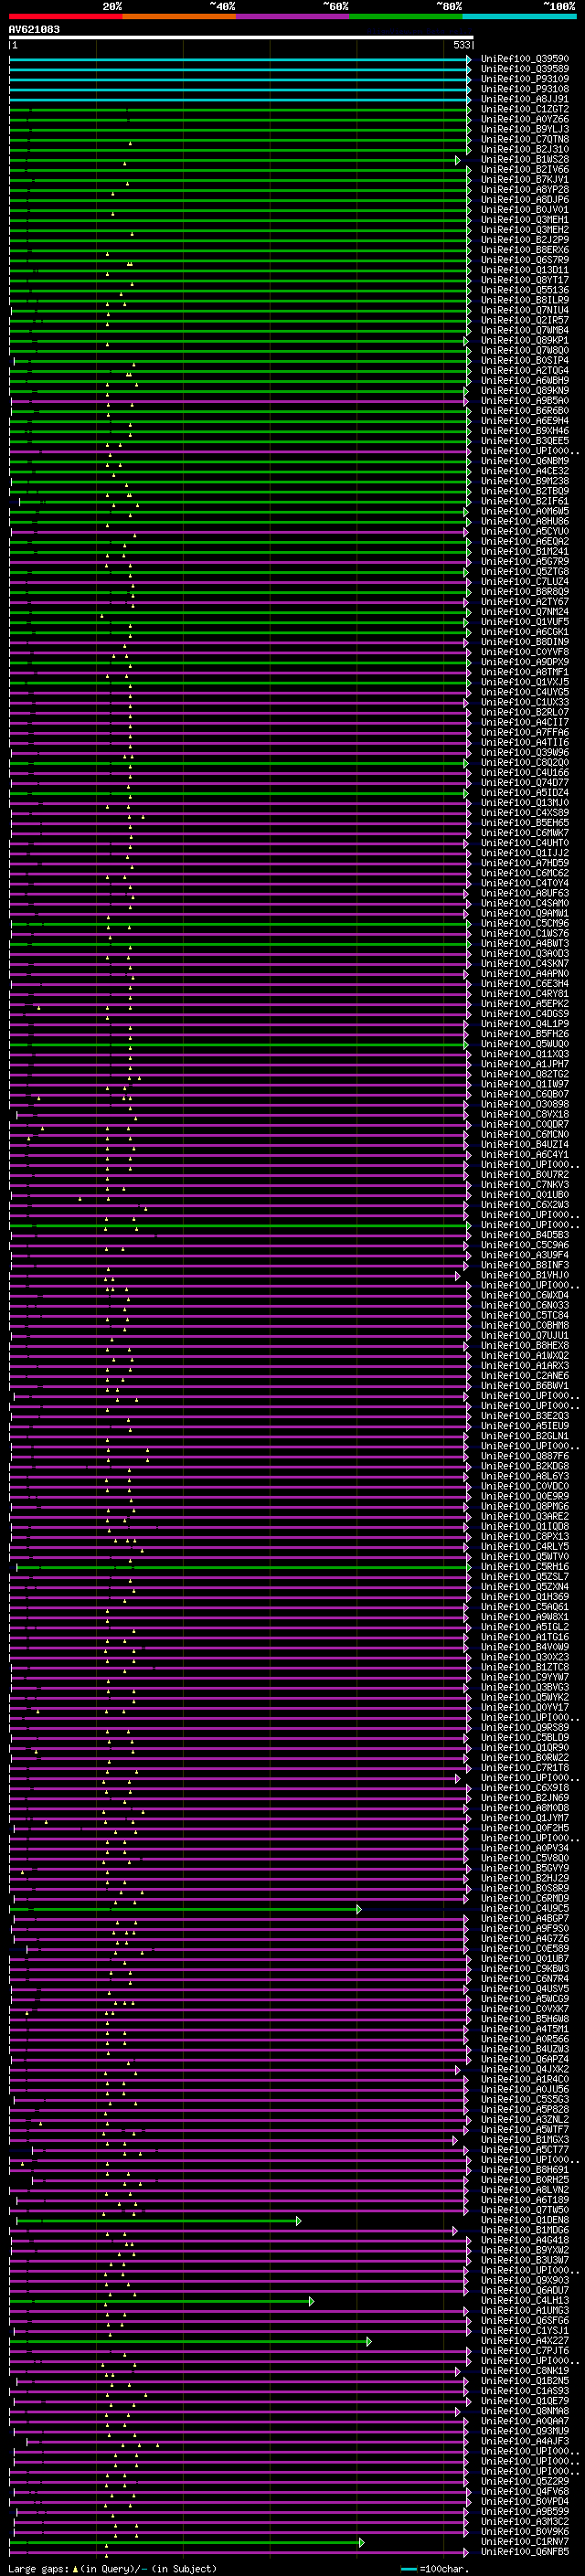Select hit label UniRef100_Q6S7R9
This screenshot has width=585, height=2576.
[525, 260]
